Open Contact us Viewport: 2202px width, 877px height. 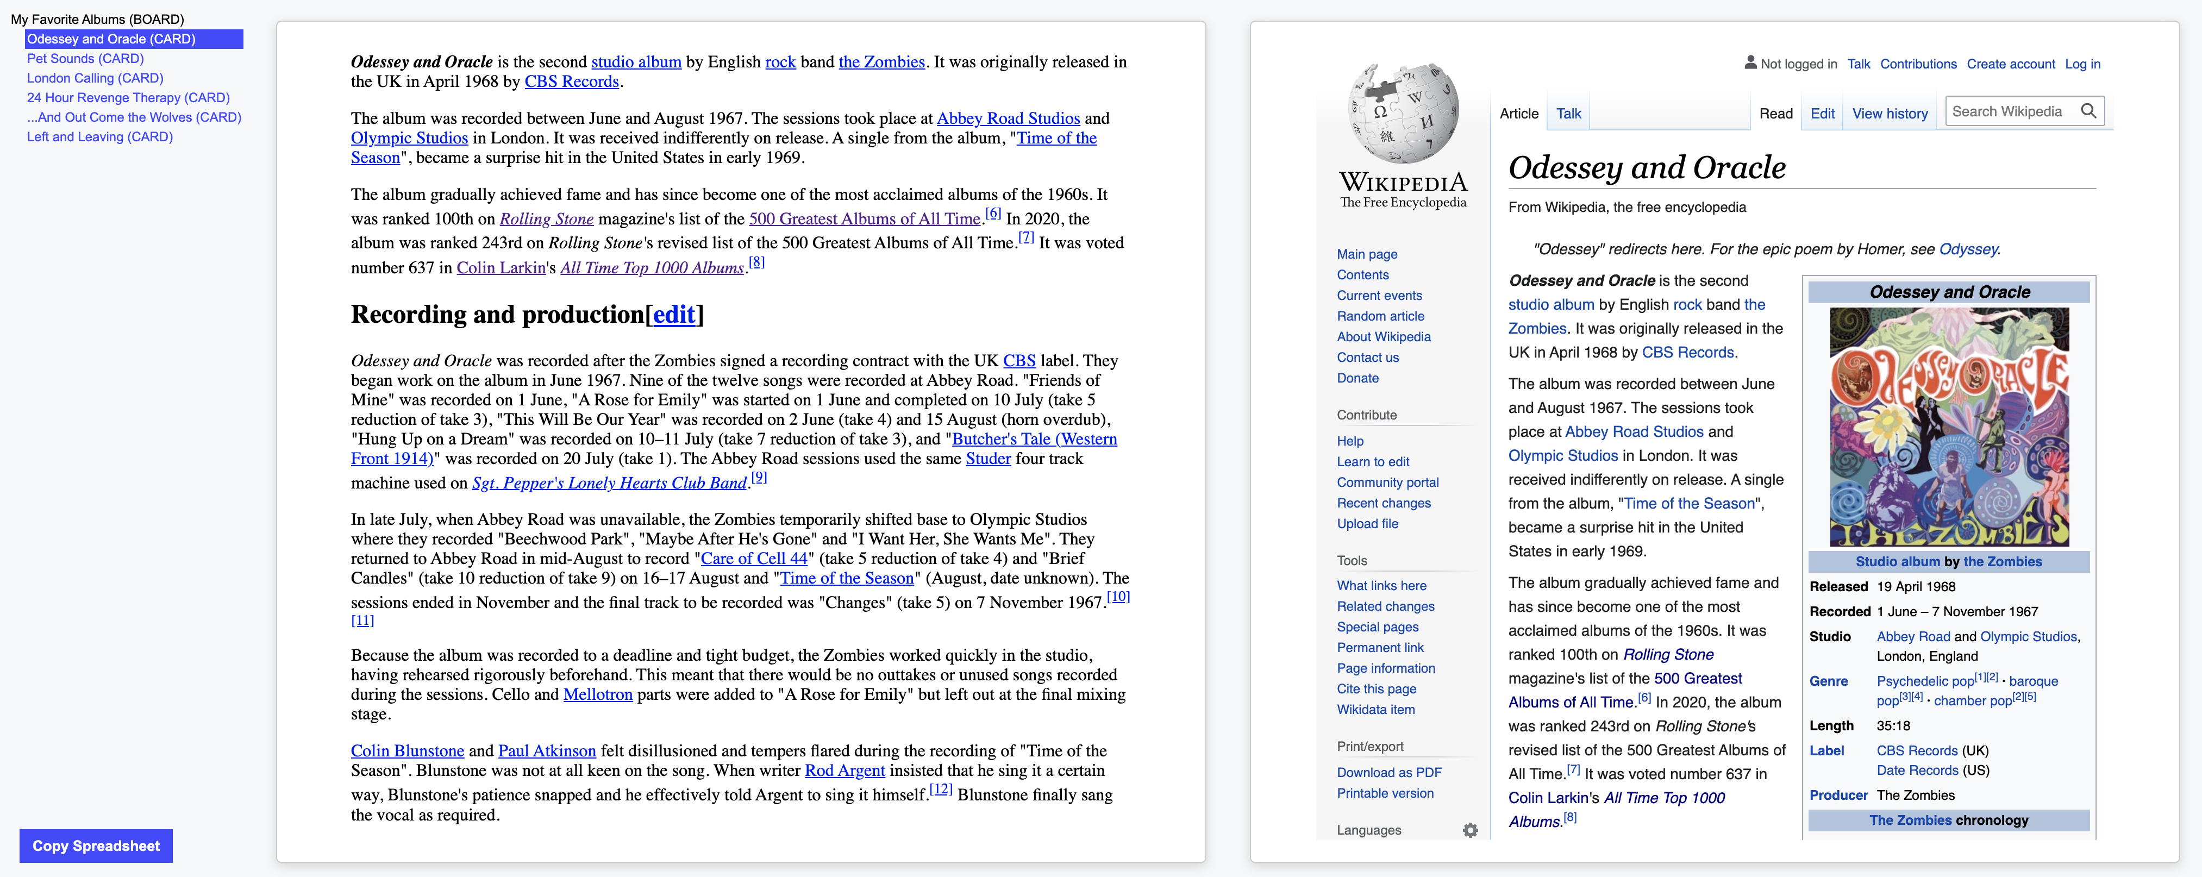[x=1367, y=358]
